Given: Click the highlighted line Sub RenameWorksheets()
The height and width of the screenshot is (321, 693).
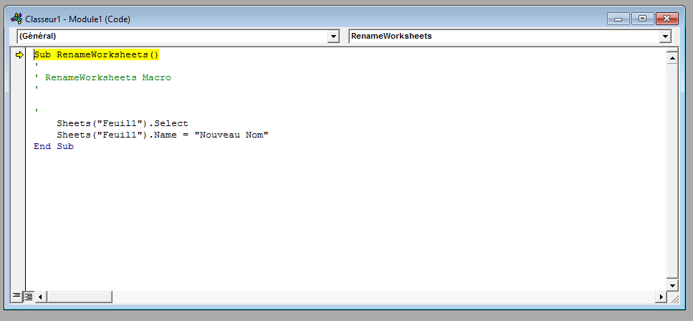Looking at the screenshot, I should point(96,55).
